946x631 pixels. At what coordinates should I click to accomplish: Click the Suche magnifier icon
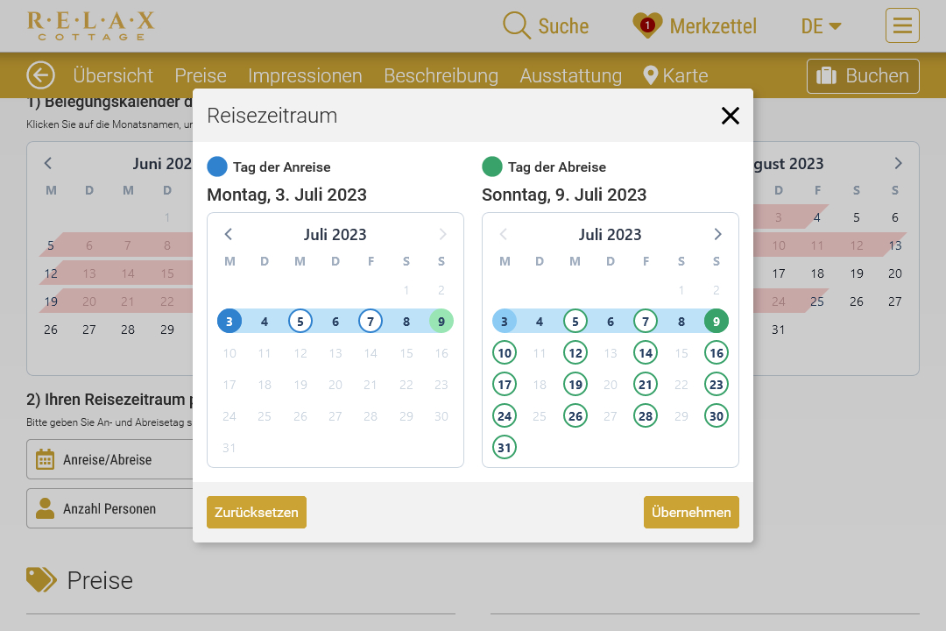[517, 25]
